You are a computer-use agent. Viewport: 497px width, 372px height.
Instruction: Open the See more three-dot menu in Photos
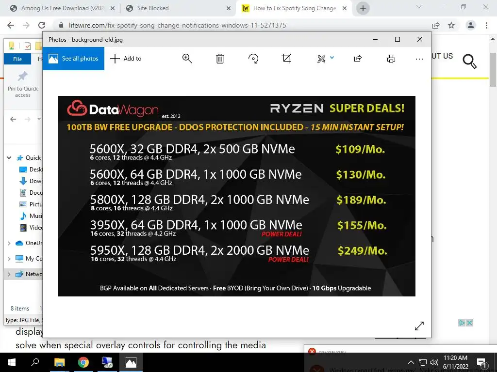click(x=419, y=59)
